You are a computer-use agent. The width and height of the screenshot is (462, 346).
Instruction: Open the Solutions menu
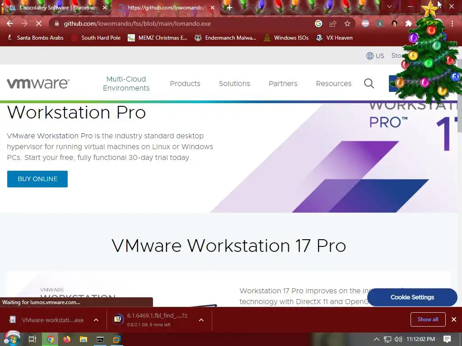(235, 83)
